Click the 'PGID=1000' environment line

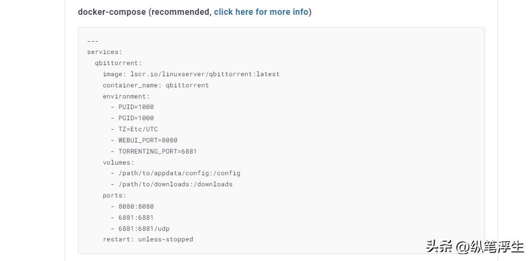coord(136,118)
